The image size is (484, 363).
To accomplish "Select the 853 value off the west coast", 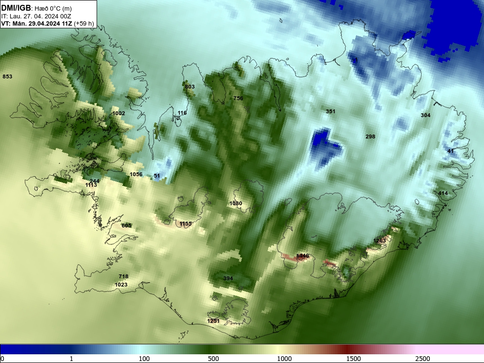I will [x=7, y=76].
